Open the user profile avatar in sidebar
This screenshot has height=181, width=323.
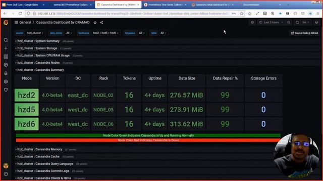(6, 165)
